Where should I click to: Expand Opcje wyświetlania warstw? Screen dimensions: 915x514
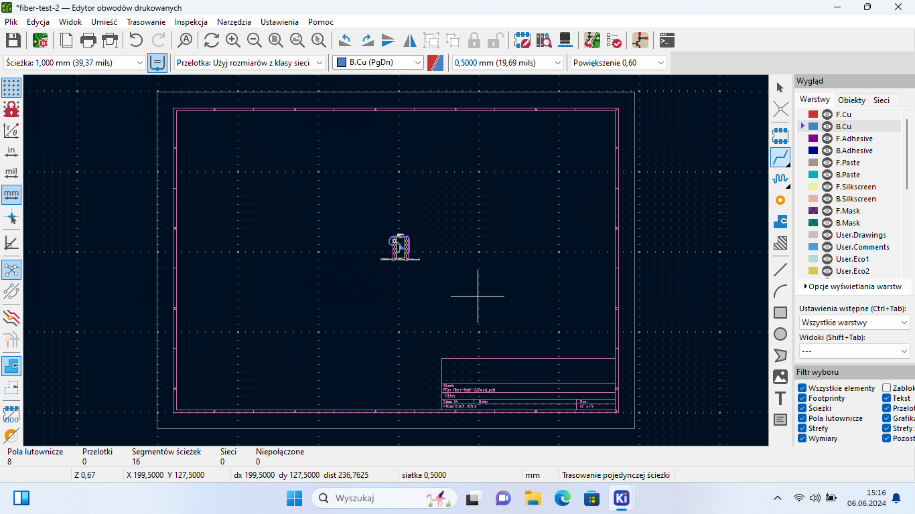coord(853,286)
